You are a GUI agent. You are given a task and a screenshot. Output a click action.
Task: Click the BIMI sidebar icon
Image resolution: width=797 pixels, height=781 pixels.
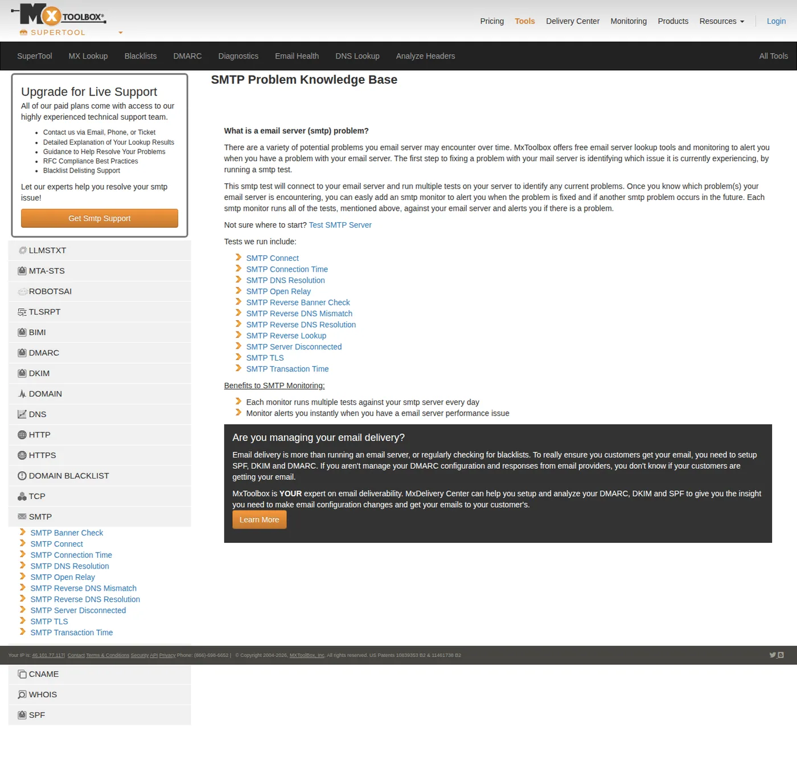pos(22,333)
